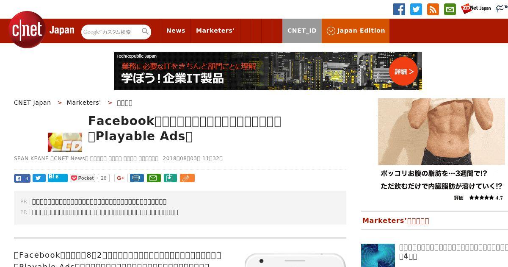Screen dimensions: 508x267
Task: Open the Playable Ads article headline
Action: pyautogui.click(x=185, y=128)
